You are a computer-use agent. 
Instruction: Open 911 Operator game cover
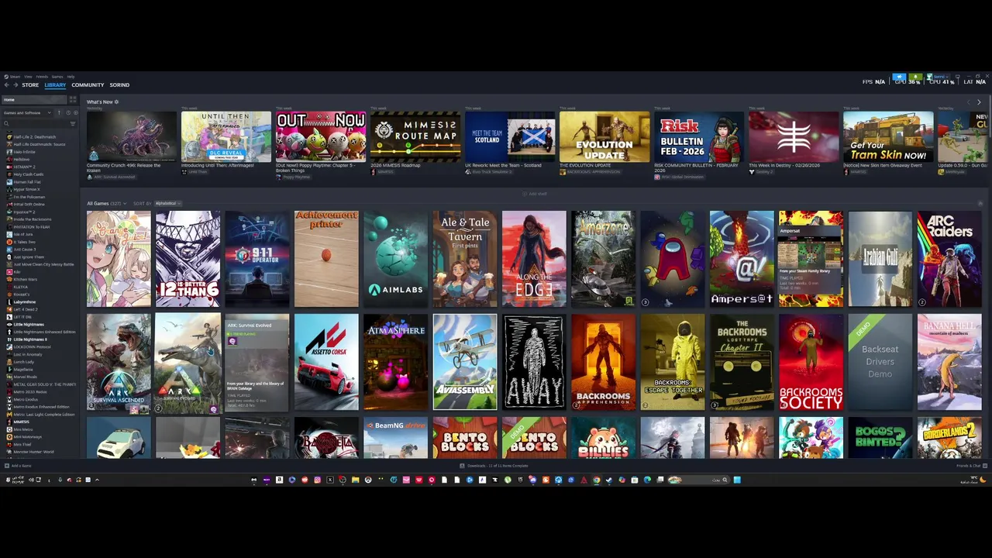(257, 259)
